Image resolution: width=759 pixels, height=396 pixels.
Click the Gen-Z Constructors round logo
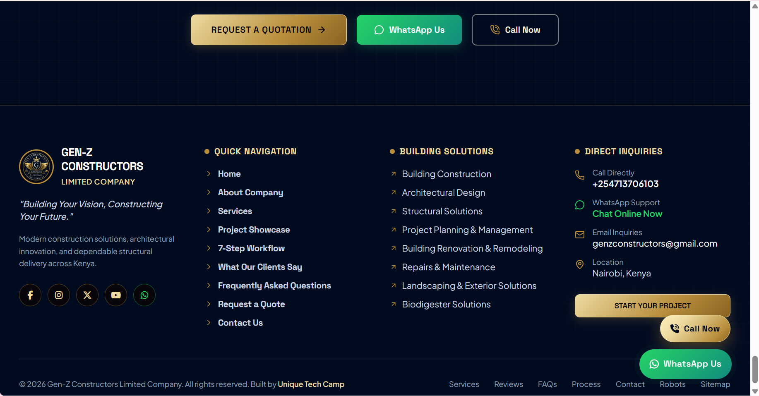36,167
